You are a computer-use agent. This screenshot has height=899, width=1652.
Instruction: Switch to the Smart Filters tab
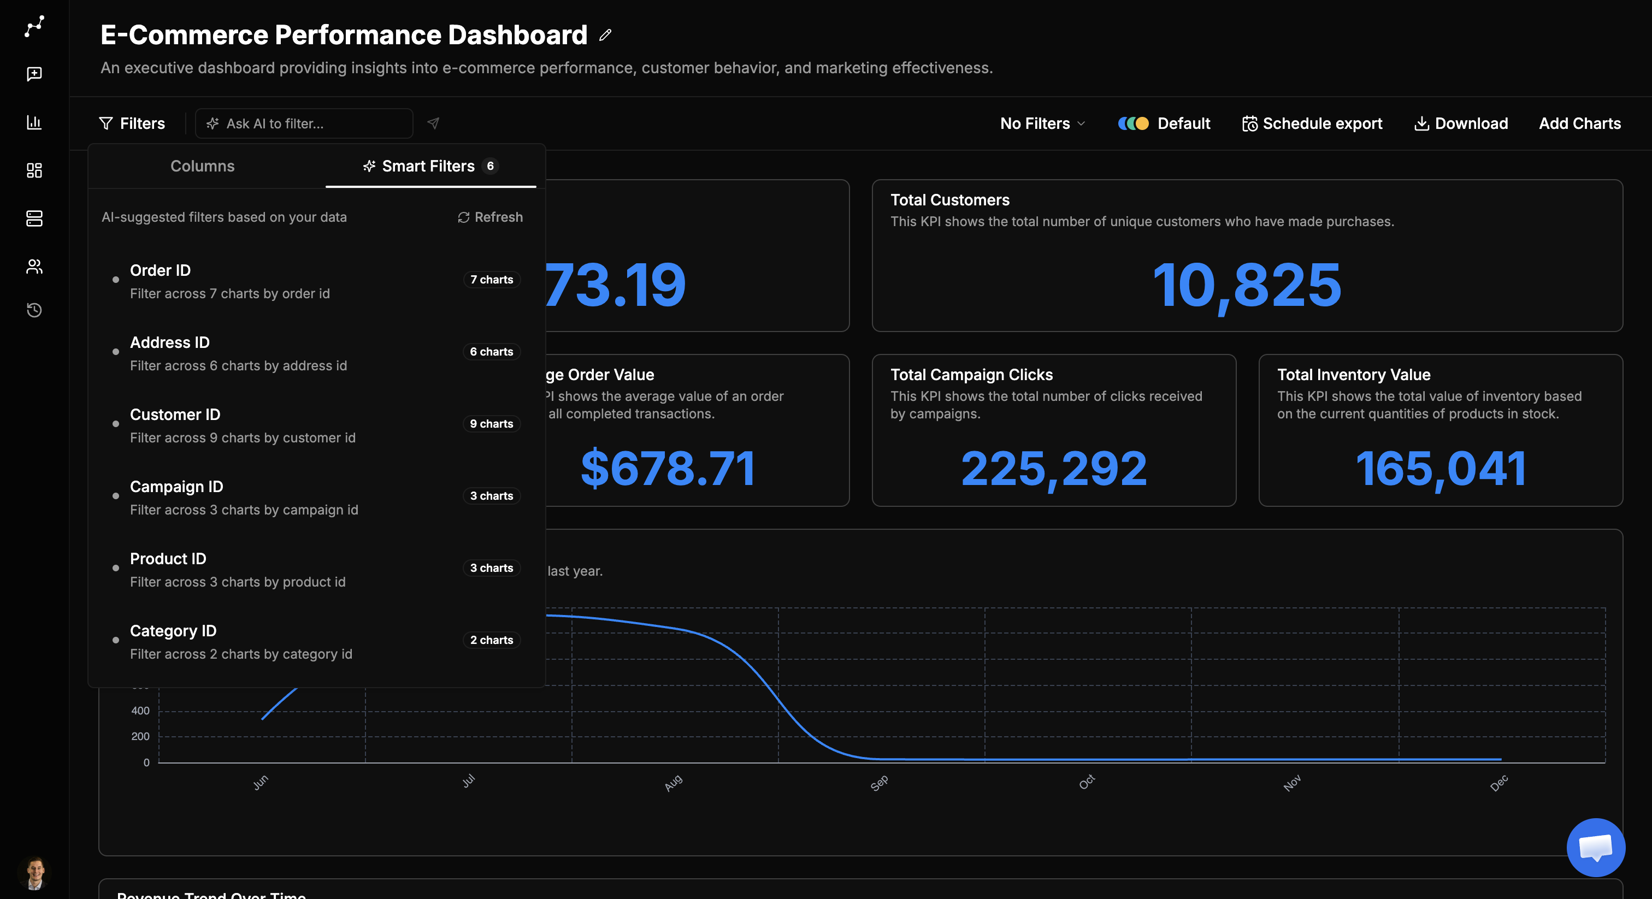click(430, 166)
